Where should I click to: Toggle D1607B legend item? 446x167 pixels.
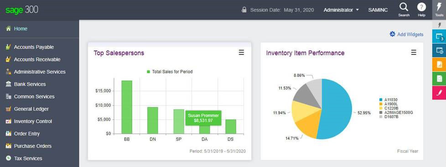coord(389,117)
